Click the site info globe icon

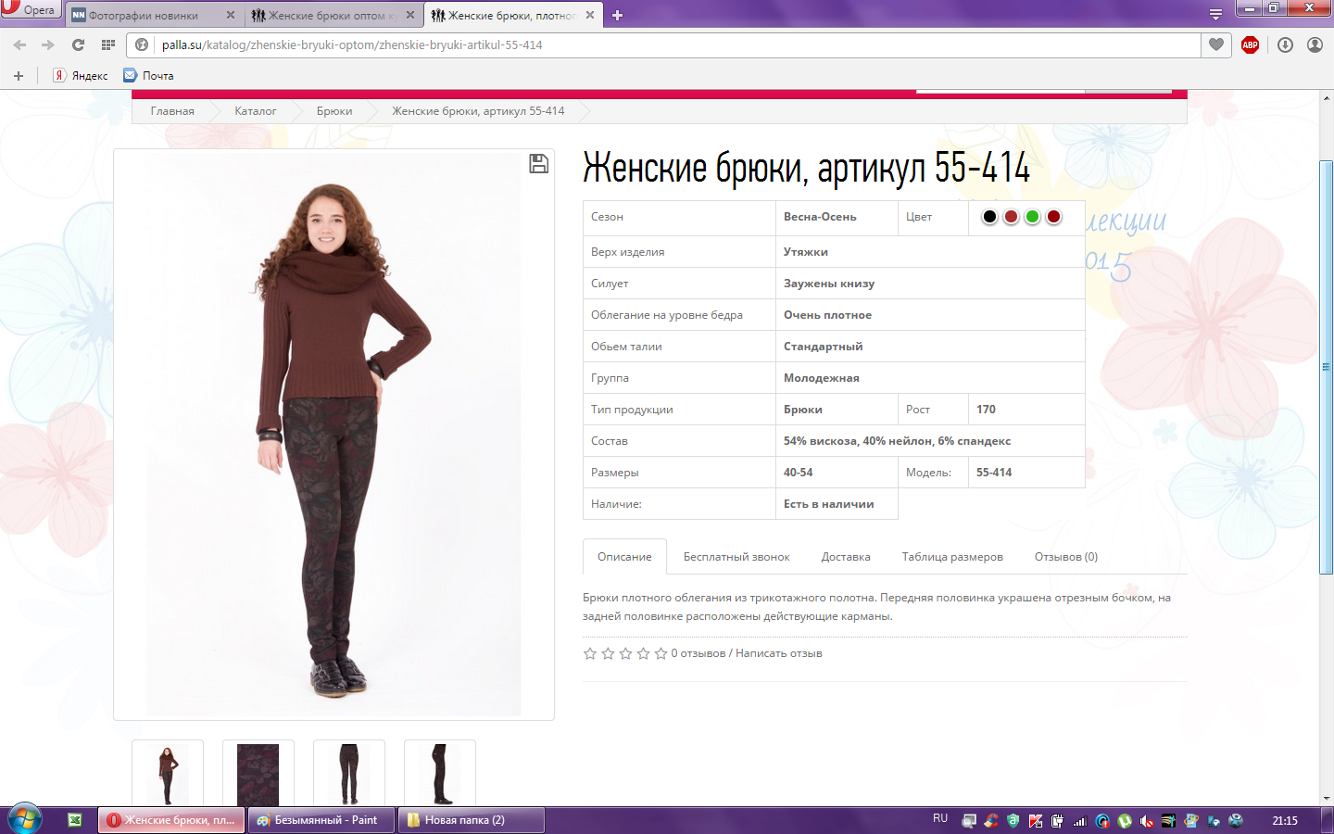(x=142, y=44)
